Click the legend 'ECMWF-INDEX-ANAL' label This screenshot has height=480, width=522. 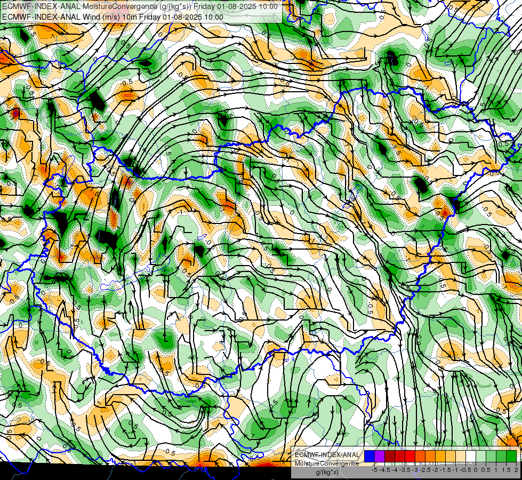[x=327, y=455]
